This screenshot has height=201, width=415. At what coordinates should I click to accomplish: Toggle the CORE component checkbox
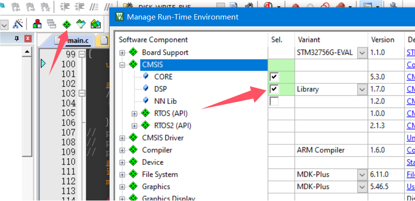tap(274, 77)
